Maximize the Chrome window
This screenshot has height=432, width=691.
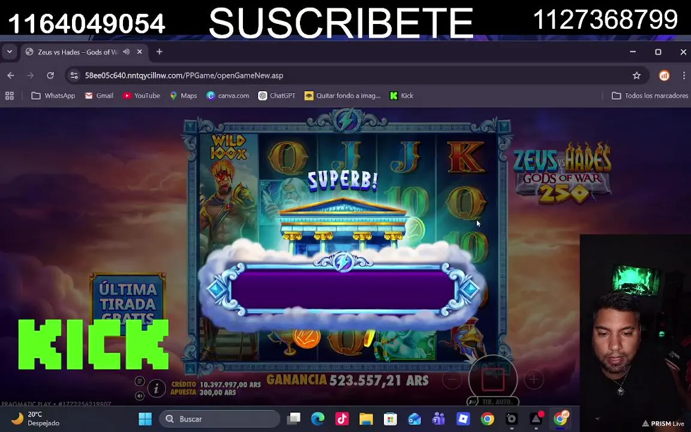tap(658, 52)
